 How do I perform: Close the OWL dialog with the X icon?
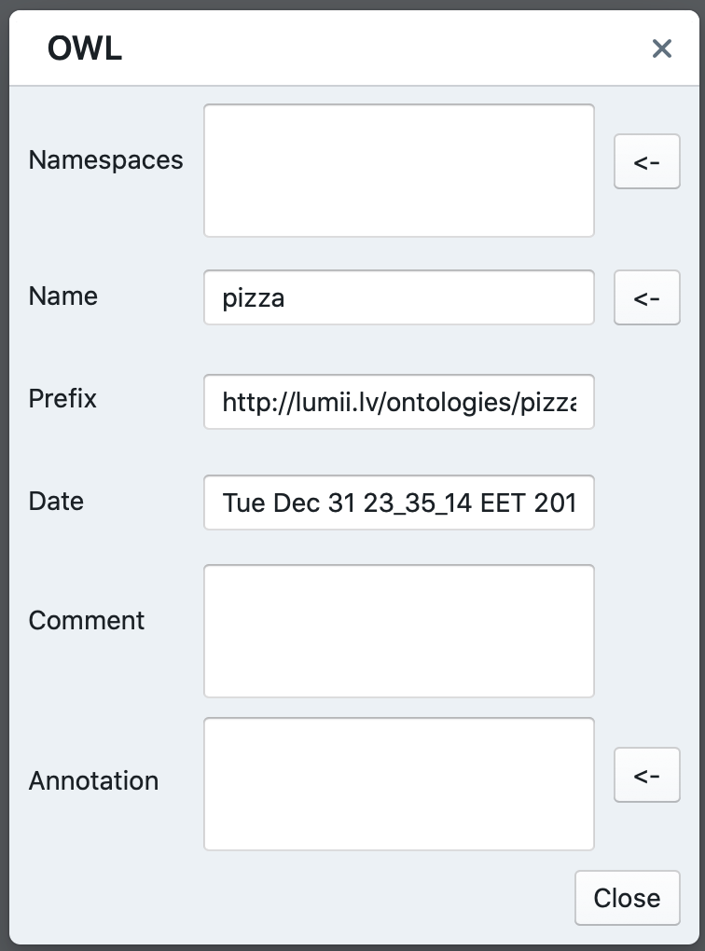[661, 48]
